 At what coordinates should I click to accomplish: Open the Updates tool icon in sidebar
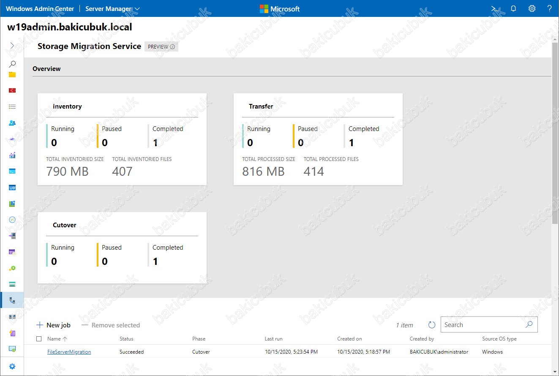pyautogui.click(x=12, y=349)
